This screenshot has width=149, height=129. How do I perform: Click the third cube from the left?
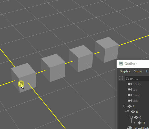pyautogui.click(x=81, y=59)
